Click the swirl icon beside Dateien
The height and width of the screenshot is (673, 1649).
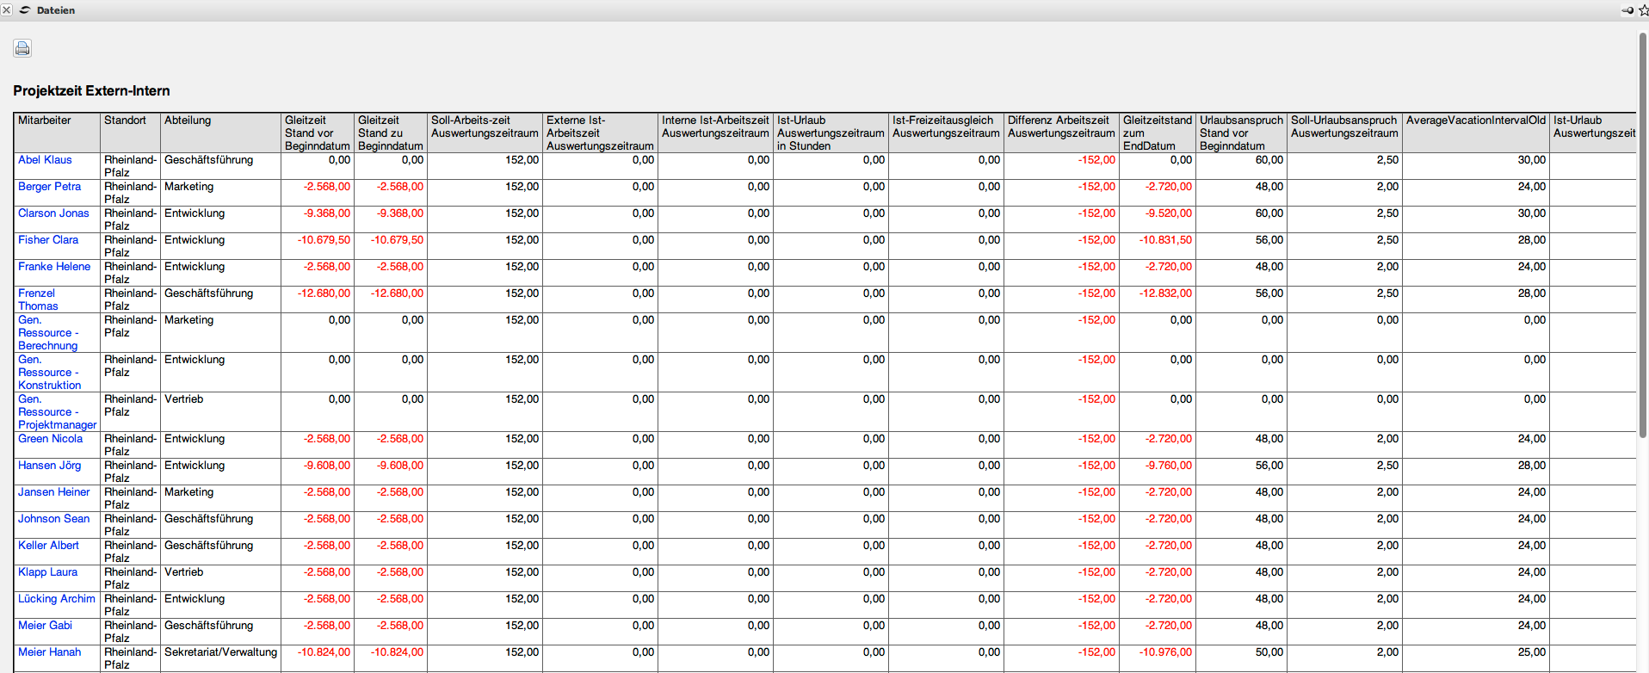[25, 10]
